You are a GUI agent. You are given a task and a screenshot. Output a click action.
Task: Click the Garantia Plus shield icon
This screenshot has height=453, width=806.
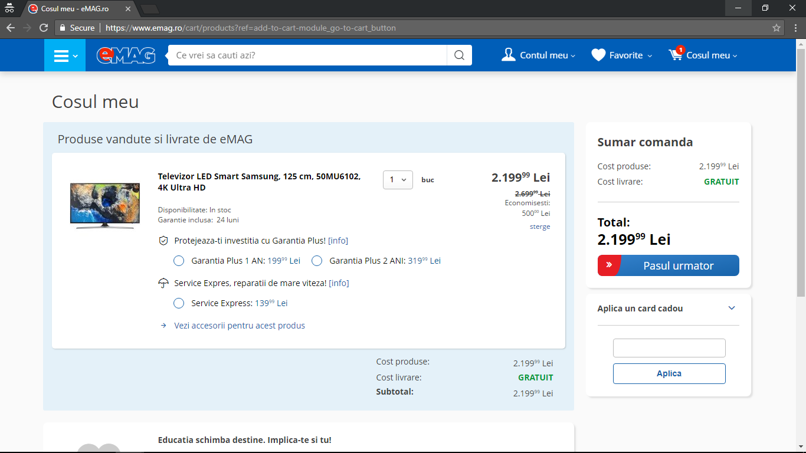point(163,241)
